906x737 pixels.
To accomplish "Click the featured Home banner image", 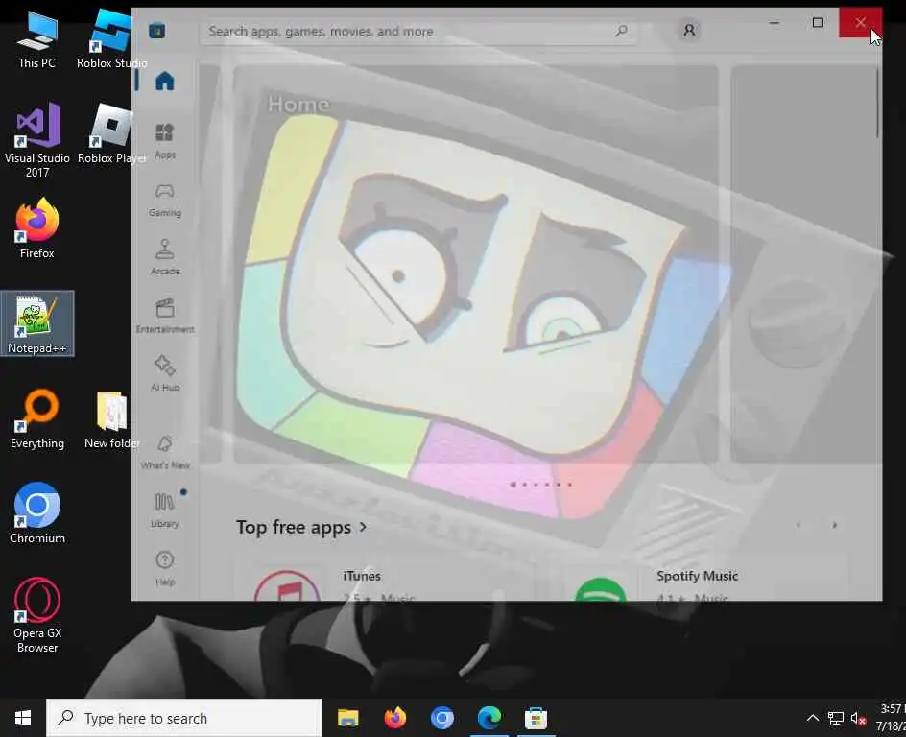I will click(x=475, y=263).
